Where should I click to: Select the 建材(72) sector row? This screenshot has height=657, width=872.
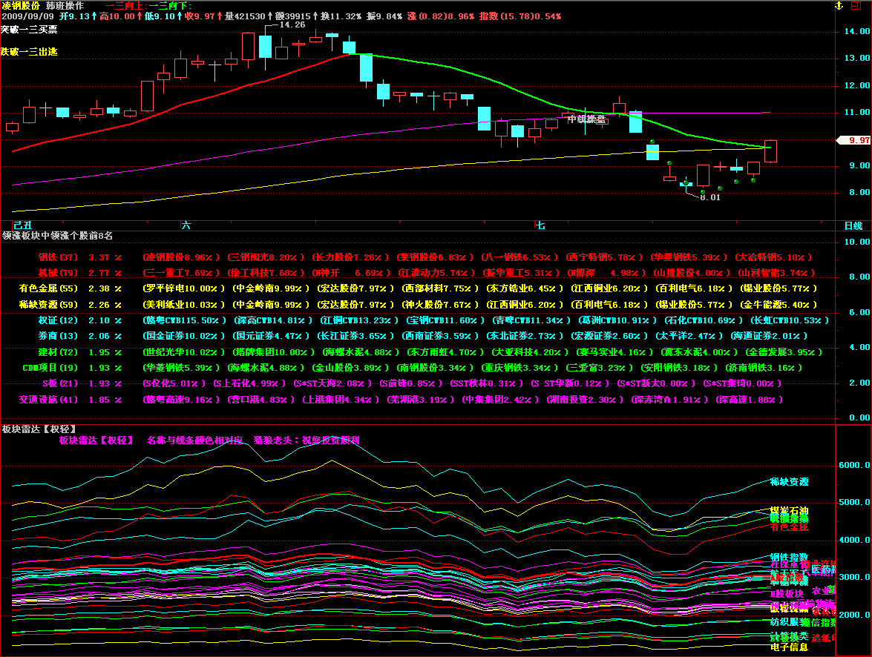[430, 351]
